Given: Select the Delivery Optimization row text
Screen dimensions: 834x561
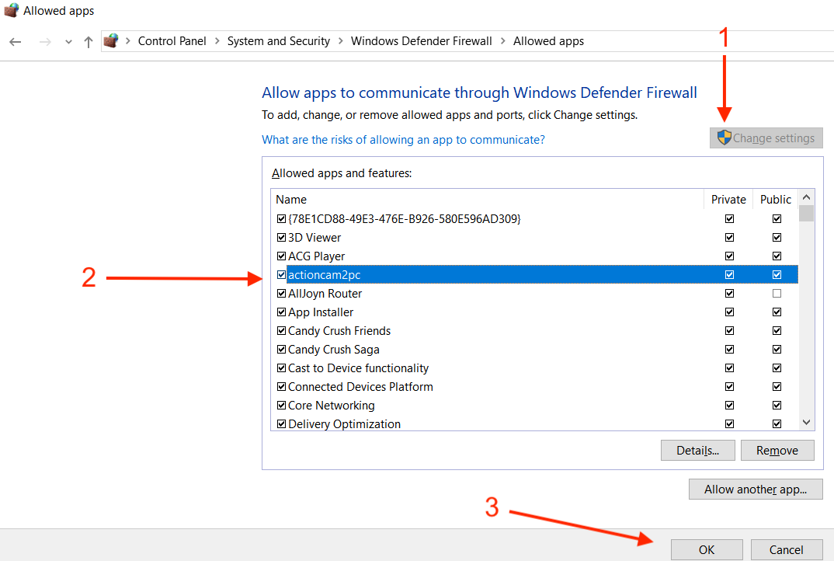Looking at the screenshot, I should (x=344, y=423).
